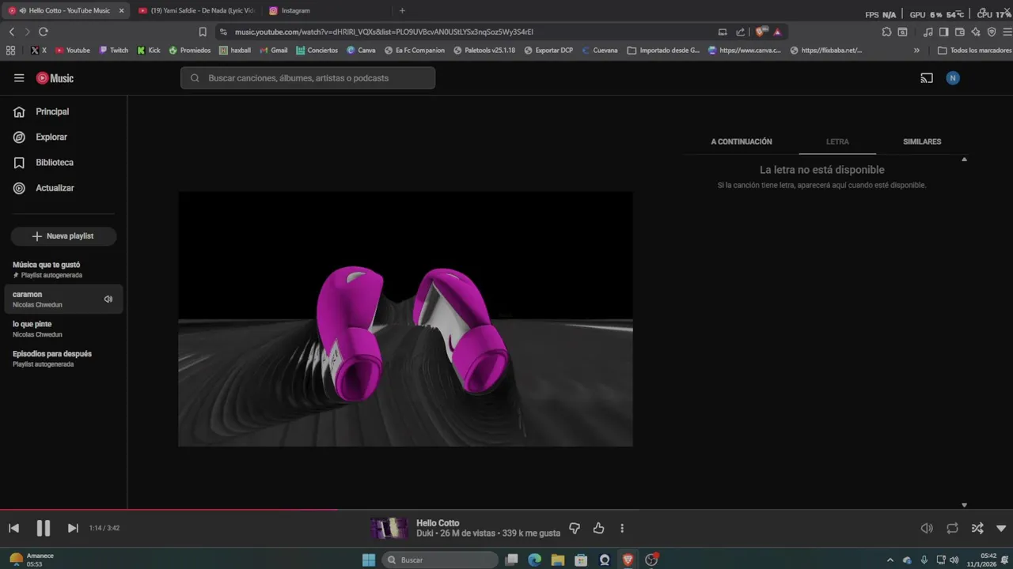Open the Brave Rewards triangle icon
Screen dimensions: 1013x569
(x=777, y=32)
